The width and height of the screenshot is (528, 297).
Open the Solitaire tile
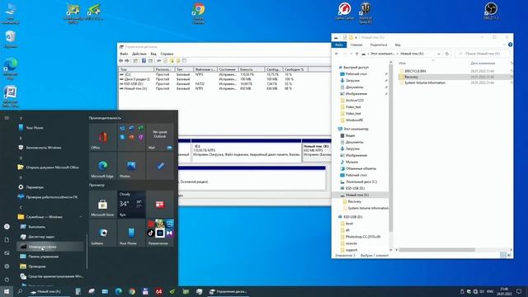coord(102,233)
